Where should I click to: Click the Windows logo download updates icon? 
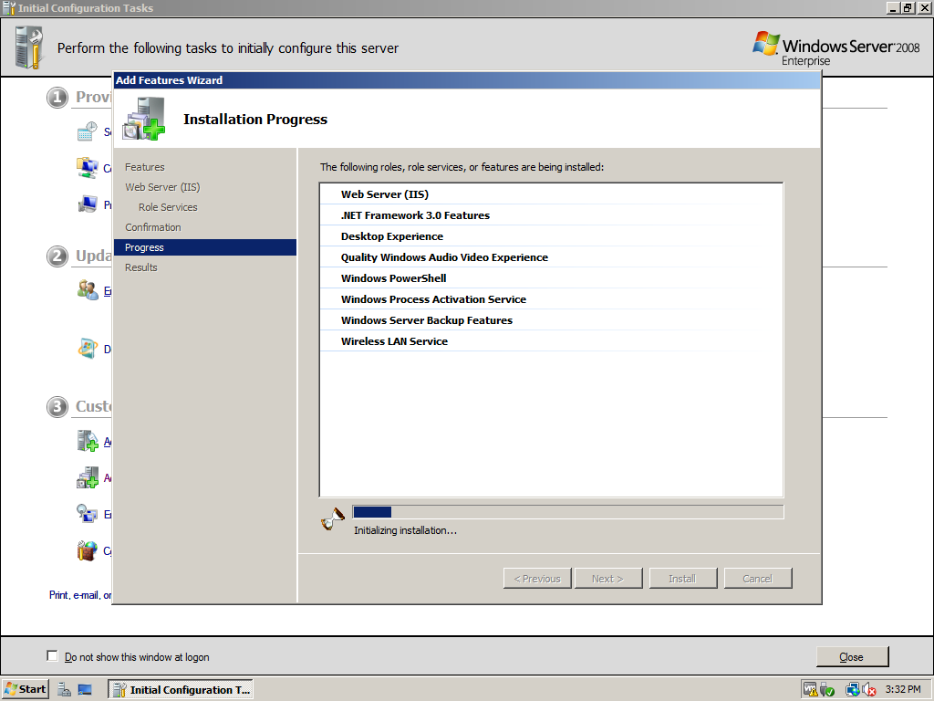tap(88, 348)
